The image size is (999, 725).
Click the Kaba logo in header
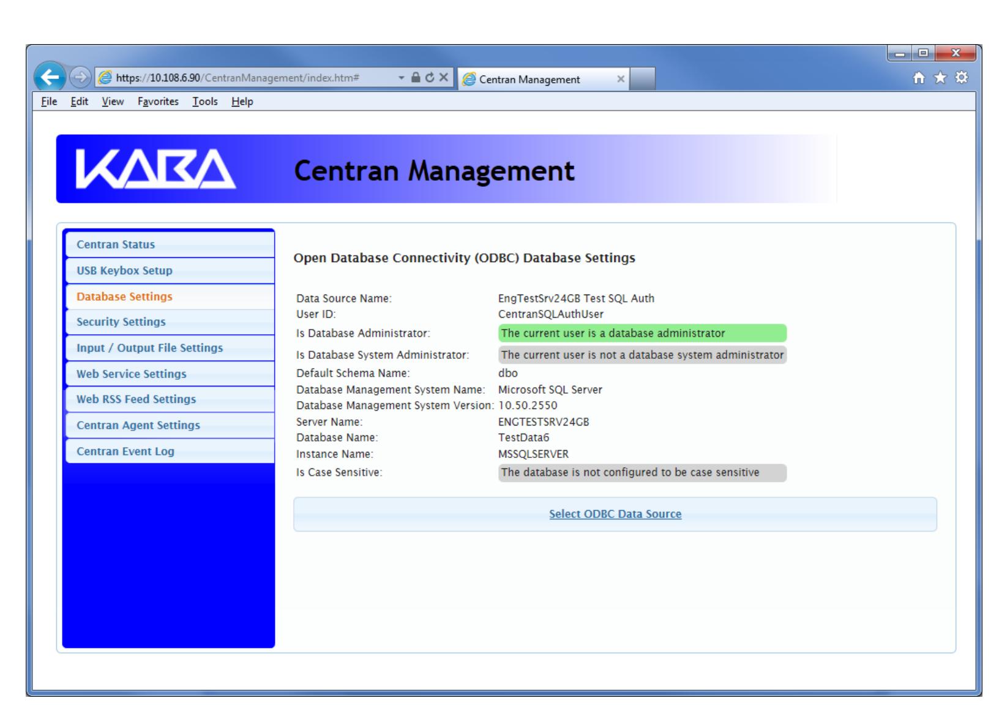(155, 169)
